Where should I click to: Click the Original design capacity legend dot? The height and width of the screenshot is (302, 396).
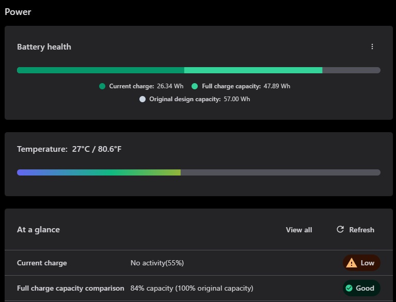[142, 99]
